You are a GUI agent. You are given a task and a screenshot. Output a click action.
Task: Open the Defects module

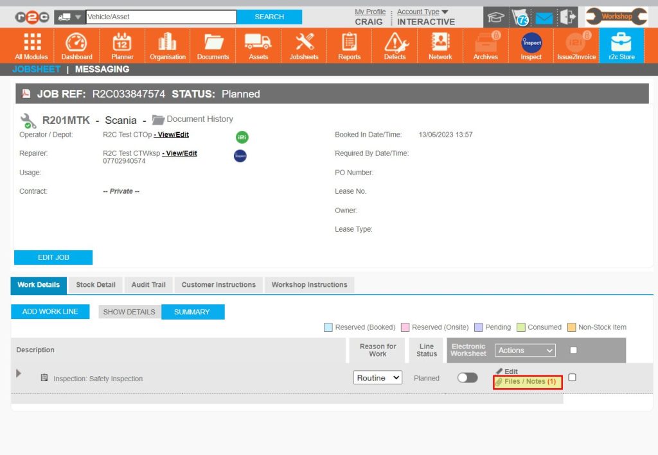click(395, 45)
